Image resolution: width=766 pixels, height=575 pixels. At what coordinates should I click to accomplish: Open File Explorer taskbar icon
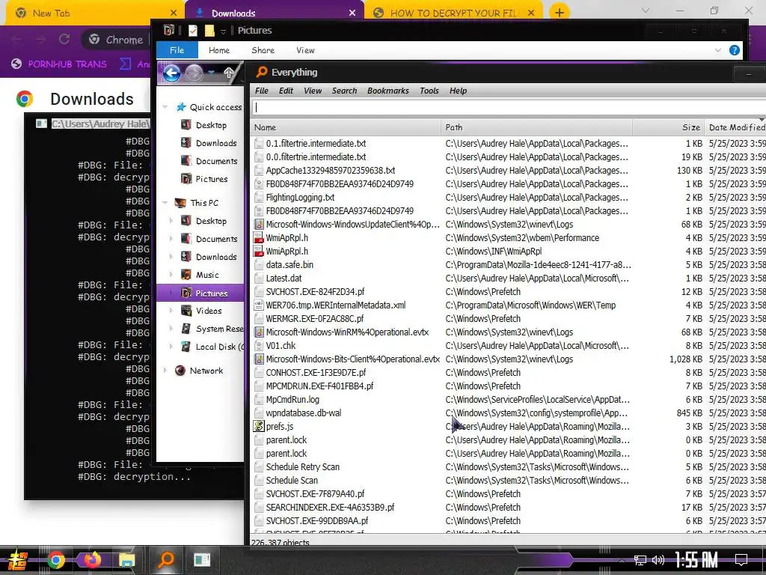[x=126, y=560]
